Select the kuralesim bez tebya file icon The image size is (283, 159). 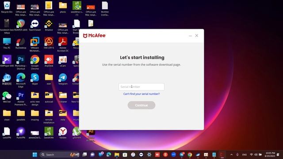tap(7, 26)
